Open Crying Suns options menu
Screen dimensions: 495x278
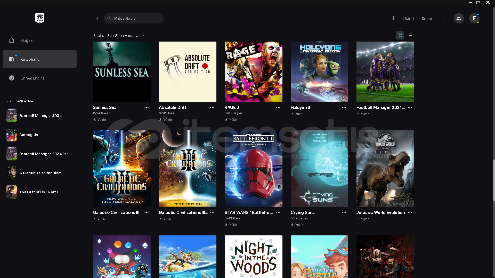[344, 213]
